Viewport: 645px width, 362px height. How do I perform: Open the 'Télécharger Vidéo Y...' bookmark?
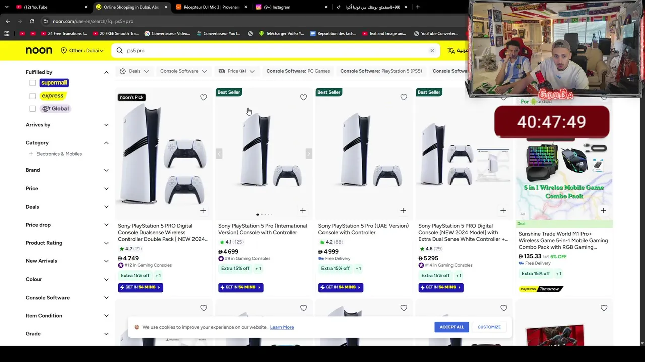tap(281, 34)
